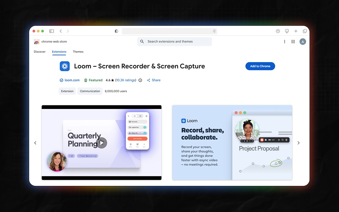Show the tab overview icon

[x=305, y=31]
